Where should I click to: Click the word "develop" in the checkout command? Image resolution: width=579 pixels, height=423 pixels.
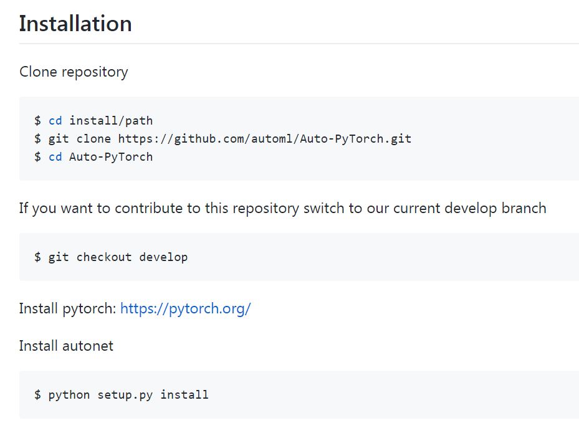point(163,257)
